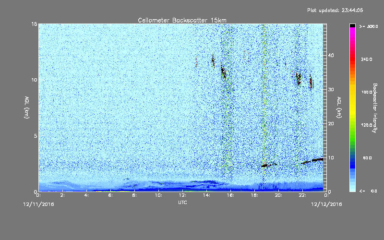384x240 pixels.
Task: Click the 10 km tick label on the left axis
Action: click(x=34, y=80)
